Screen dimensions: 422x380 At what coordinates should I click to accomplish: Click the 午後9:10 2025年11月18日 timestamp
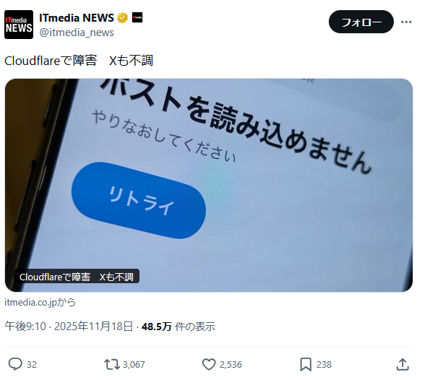click(69, 327)
